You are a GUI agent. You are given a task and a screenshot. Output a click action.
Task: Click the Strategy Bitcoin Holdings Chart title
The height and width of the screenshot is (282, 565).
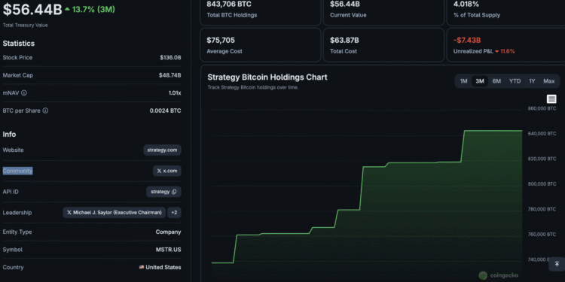[x=267, y=77]
